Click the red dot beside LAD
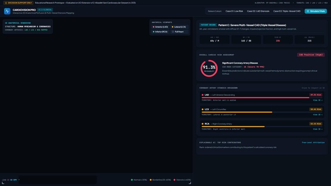 pyautogui.click(x=202, y=95)
